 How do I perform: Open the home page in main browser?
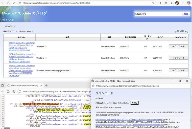tap(14, 3)
